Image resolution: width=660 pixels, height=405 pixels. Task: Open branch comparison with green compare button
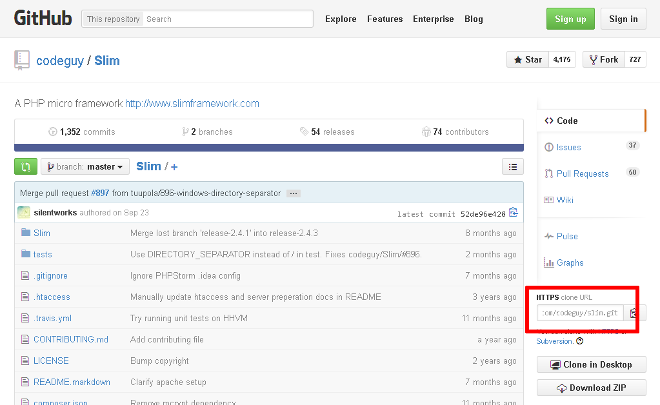[x=25, y=166]
